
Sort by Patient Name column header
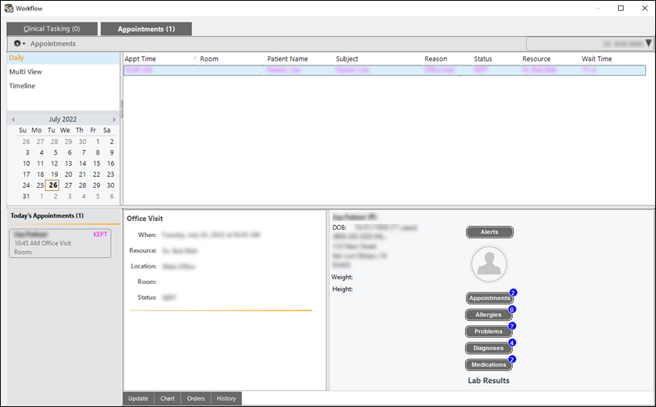point(287,59)
